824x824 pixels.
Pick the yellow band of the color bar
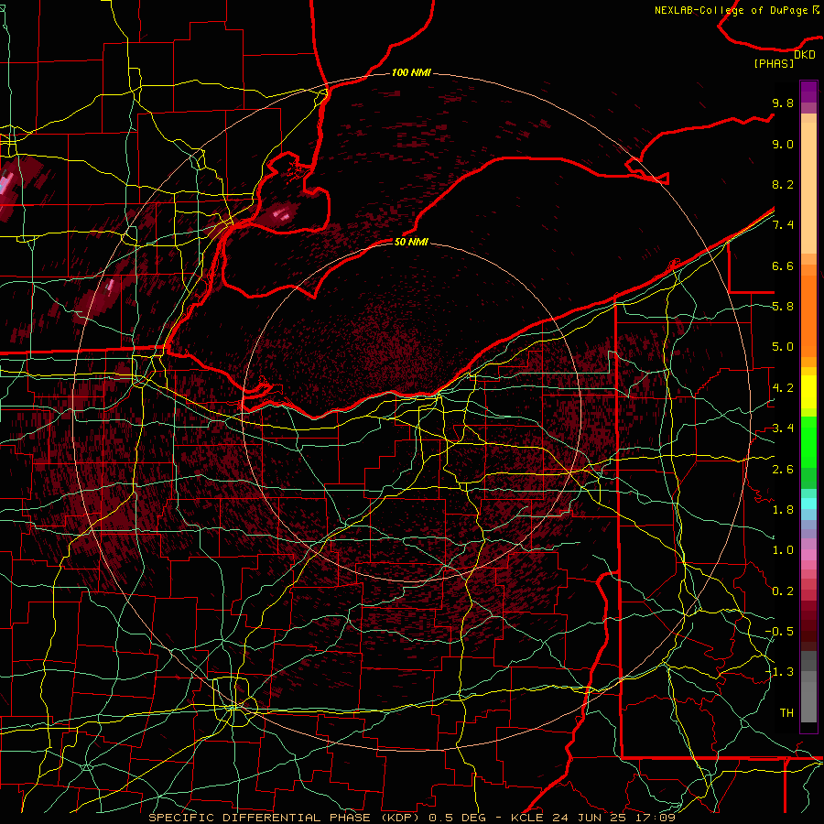(x=808, y=392)
